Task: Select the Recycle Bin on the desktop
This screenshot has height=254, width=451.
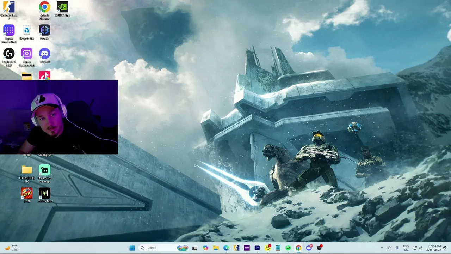Action: pyautogui.click(x=27, y=32)
